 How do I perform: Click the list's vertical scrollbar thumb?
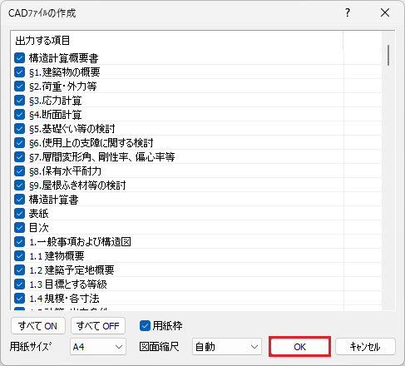tap(388, 56)
